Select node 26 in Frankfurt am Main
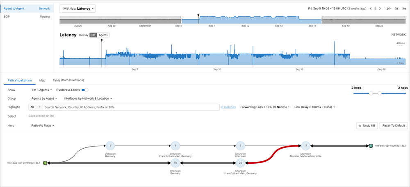The image size is (410, 187). point(240,163)
